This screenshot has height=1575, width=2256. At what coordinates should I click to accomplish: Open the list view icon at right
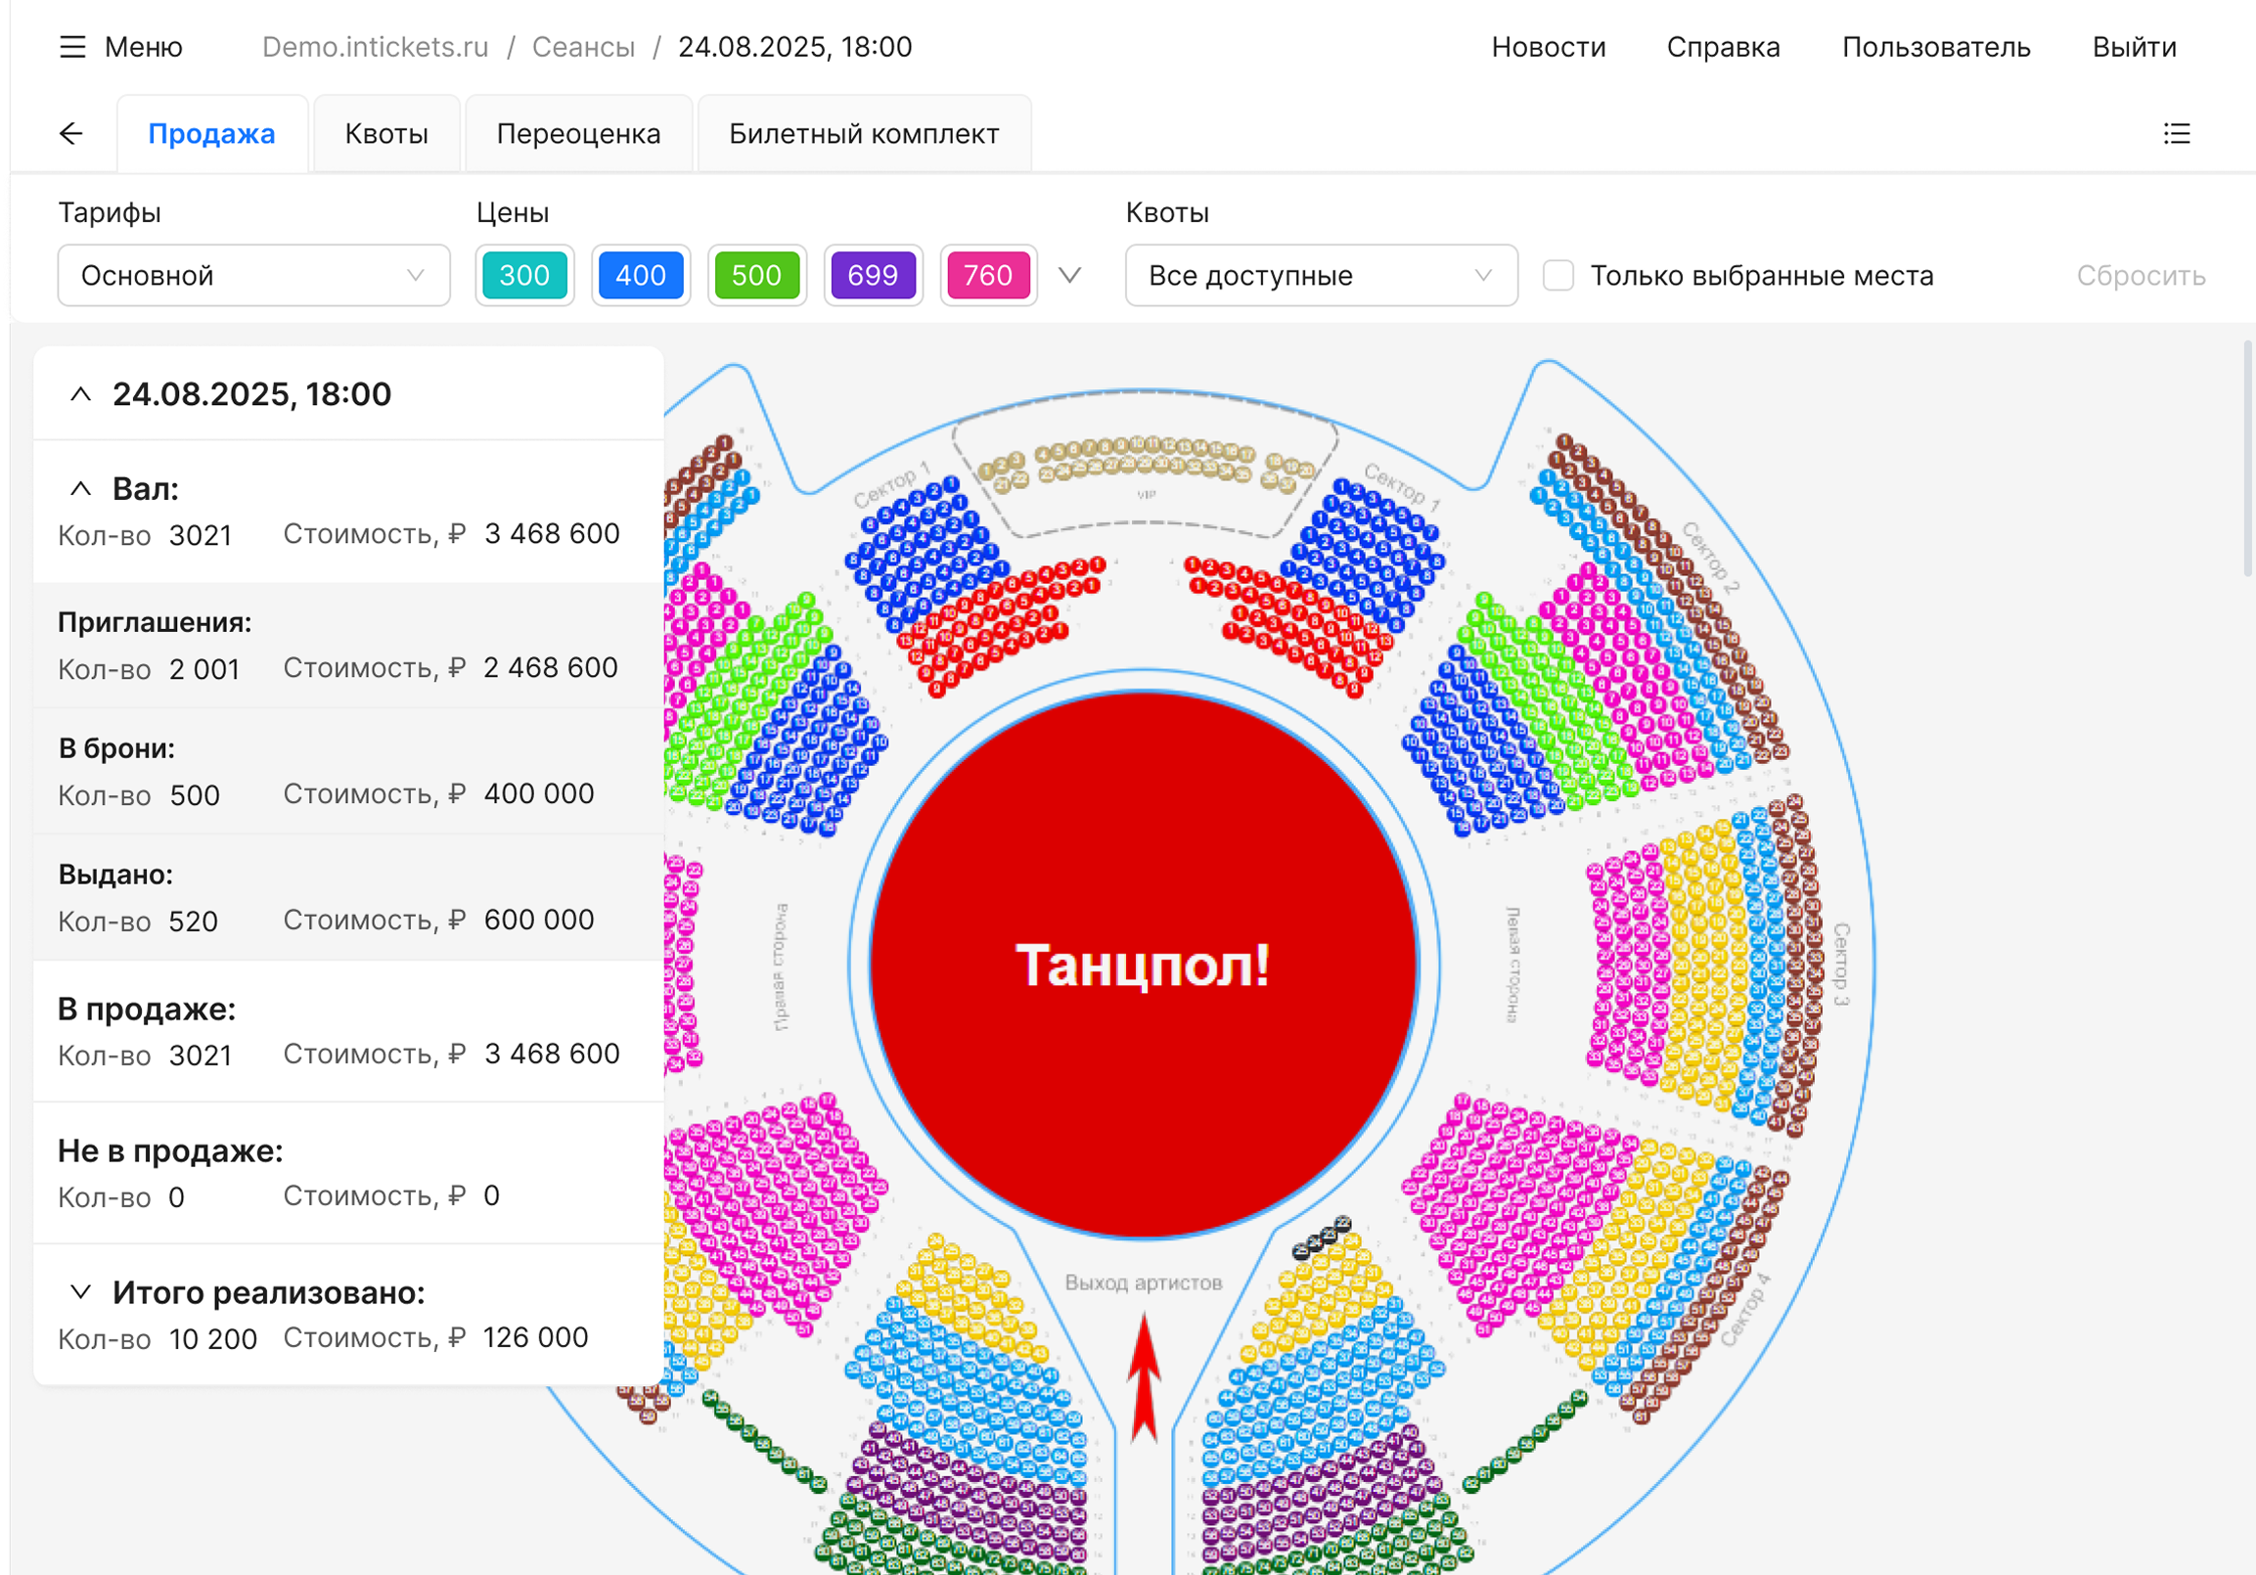[2177, 134]
